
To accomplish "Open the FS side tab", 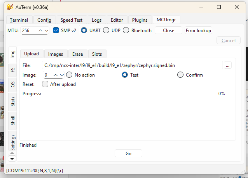I will pos(13,70).
